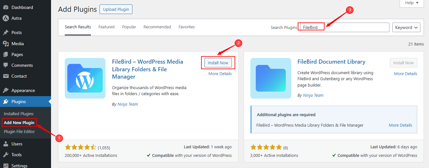Viewport: 429px width, 168px height.
Task: Open More Details below Document Library Install button
Action: click(405, 73)
